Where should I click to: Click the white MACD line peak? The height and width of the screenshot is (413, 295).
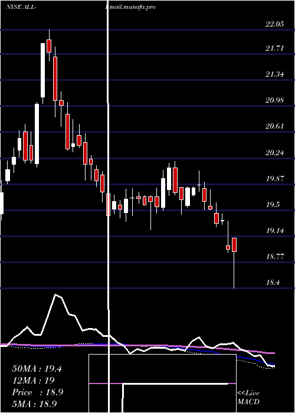pos(55,295)
